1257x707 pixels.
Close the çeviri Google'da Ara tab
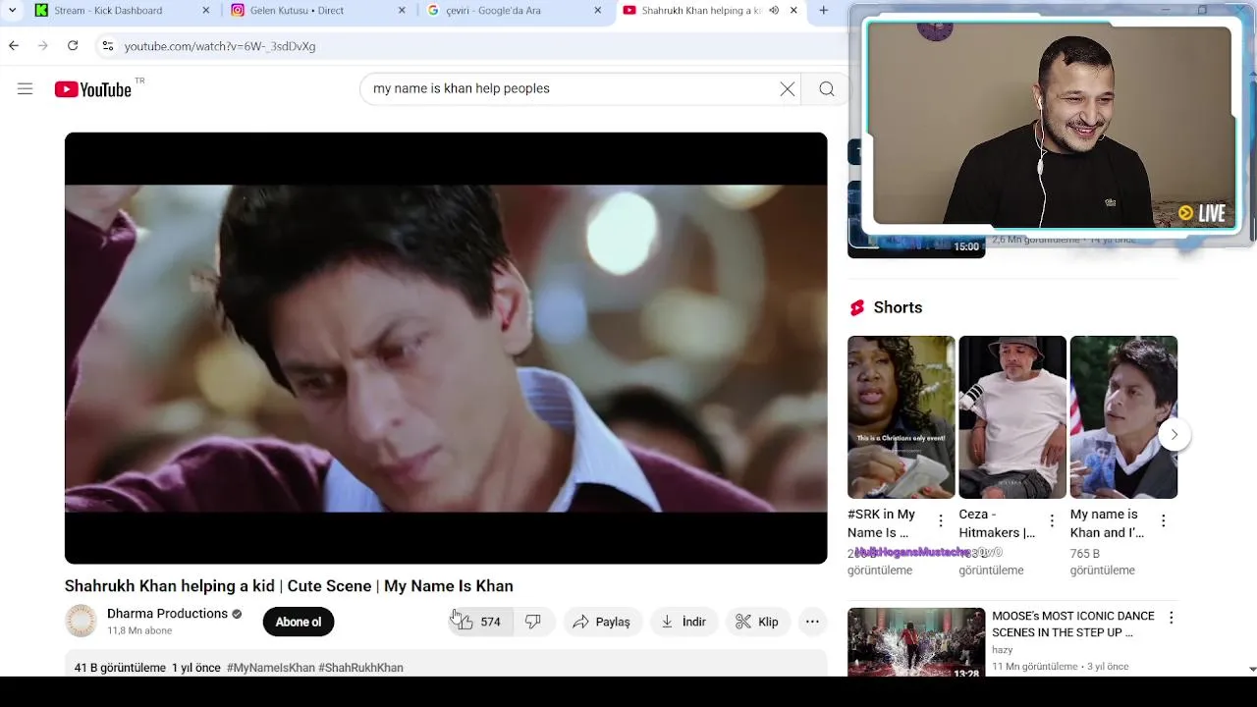click(598, 11)
